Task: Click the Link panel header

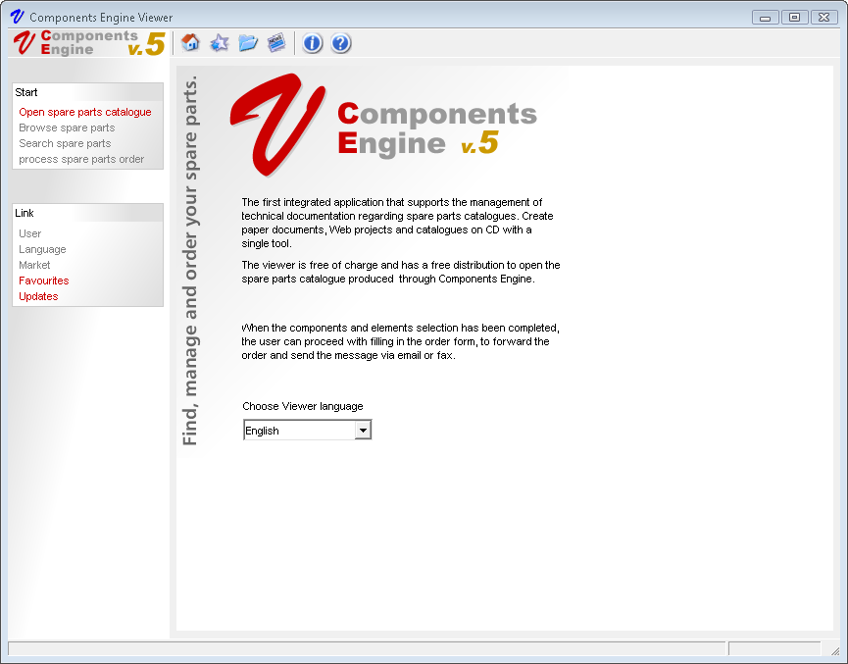Action: pyautogui.click(x=87, y=213)
